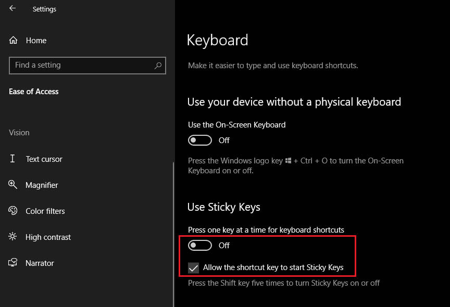Click the Use Sticky Keys heading
Image resolution: width=450 pixels, height=307 pixels.
pyautogui.click(x=223, y=207)
